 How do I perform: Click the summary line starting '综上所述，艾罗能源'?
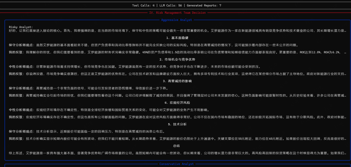pyautogui.click(x=177, y=153)
